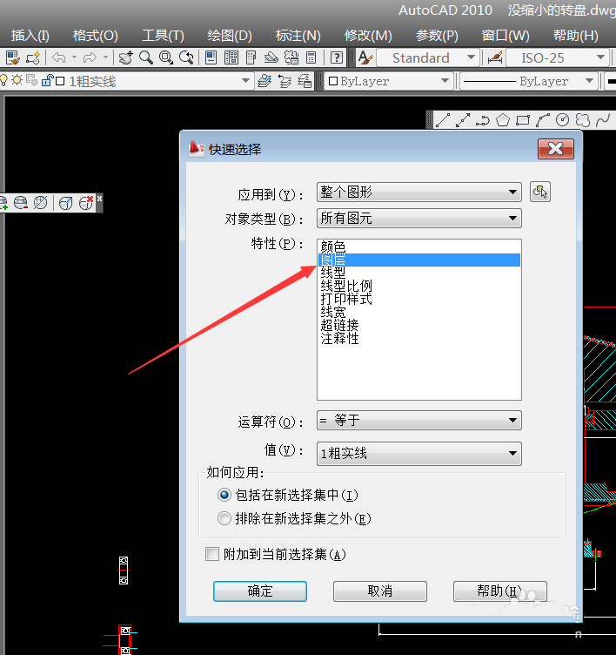
Task: Select 'Include in new selection set' radio
Action: pos(224,495)
